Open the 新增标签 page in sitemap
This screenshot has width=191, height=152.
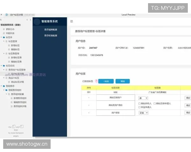[15, 46]
